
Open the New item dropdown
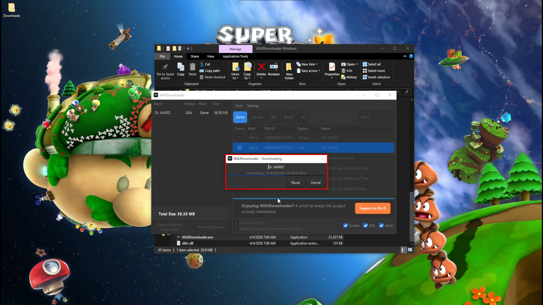(309, 64)
